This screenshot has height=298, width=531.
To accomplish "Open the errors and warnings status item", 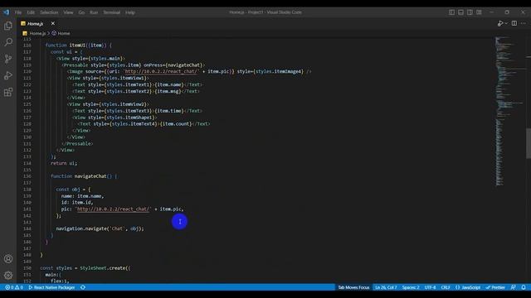I will point(14,287).
